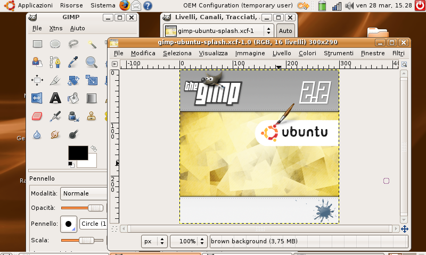Adjust the Scala slider

(82, 240)
